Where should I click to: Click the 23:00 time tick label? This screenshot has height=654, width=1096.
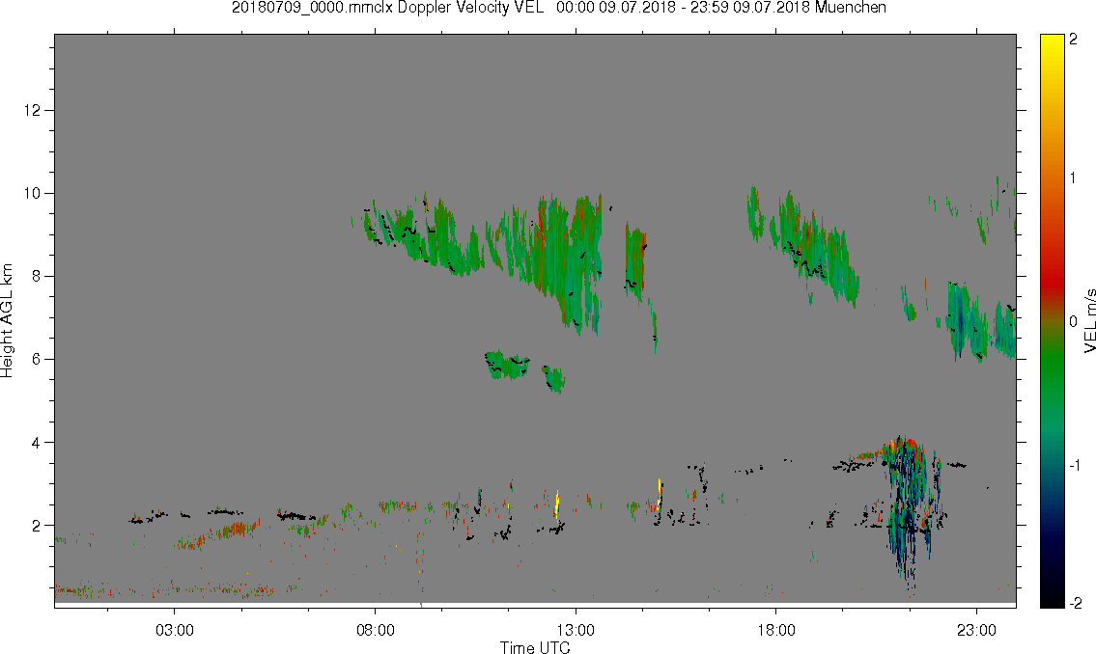976,630
